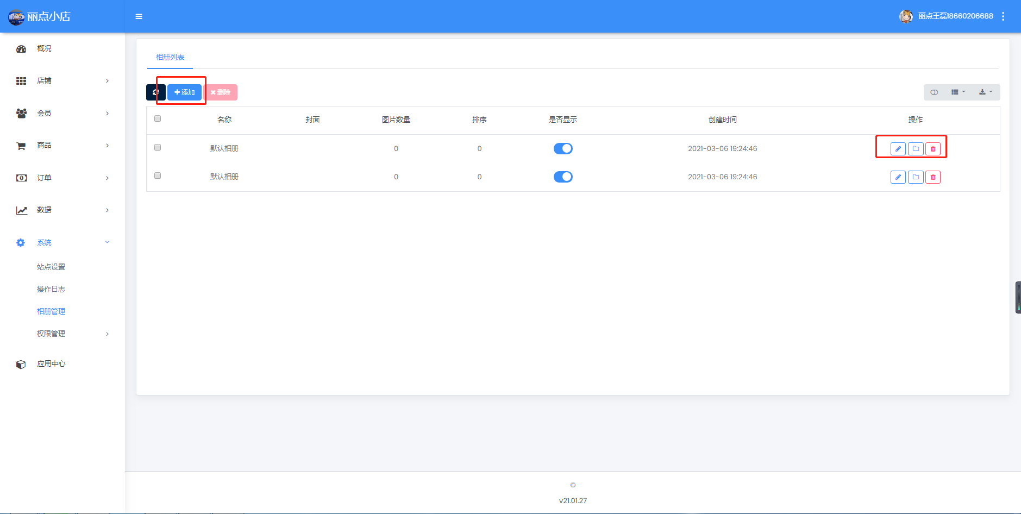This screenshot has height=514, width=1021.
Task: Expand the 会员 menu chevron
Action: pyautogui.click(x=107, y=114)
